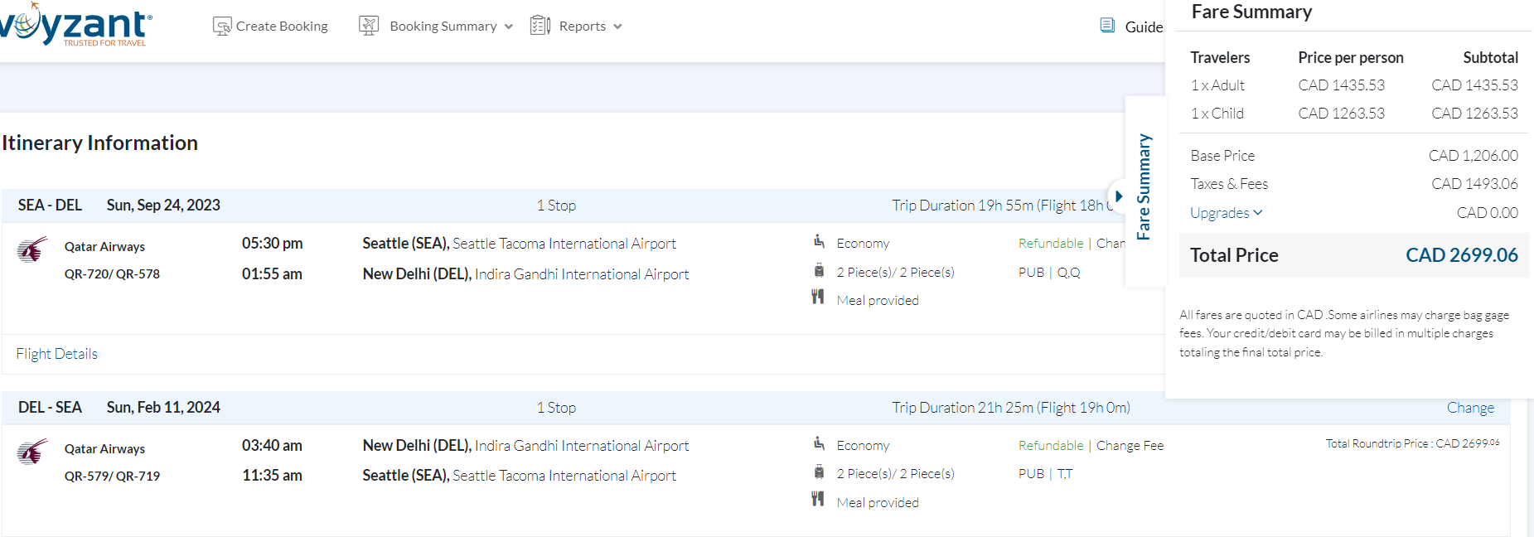Open the Create Booking menu item

282,27
